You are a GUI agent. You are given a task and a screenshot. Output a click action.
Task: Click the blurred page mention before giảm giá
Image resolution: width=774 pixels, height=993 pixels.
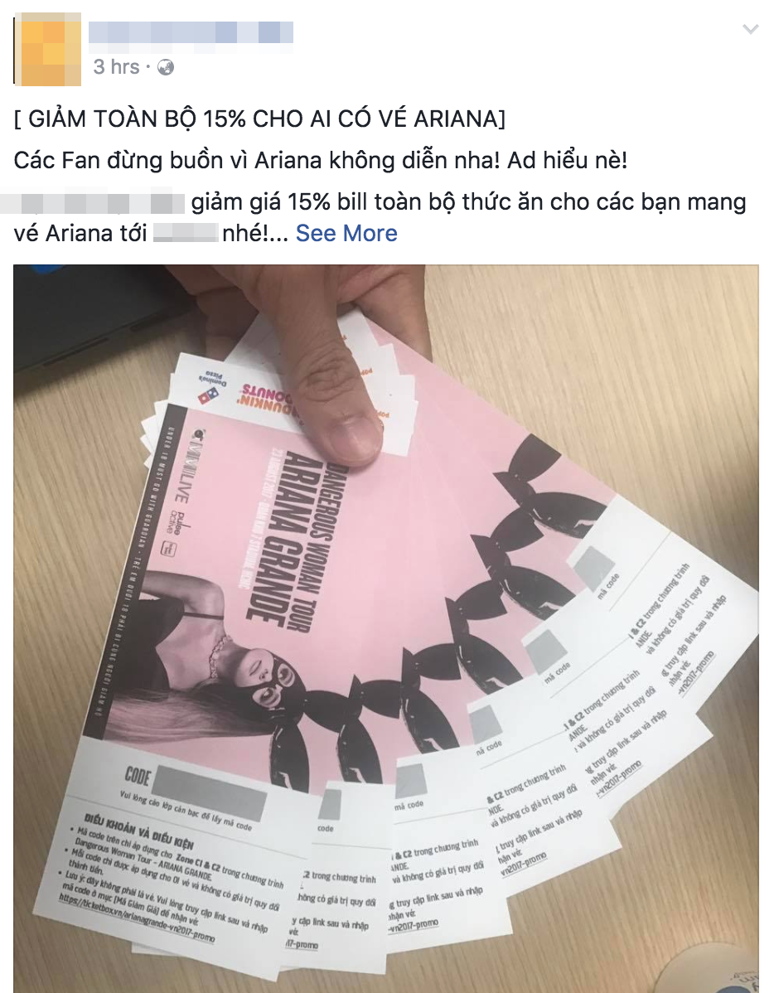tap(93, 202)
